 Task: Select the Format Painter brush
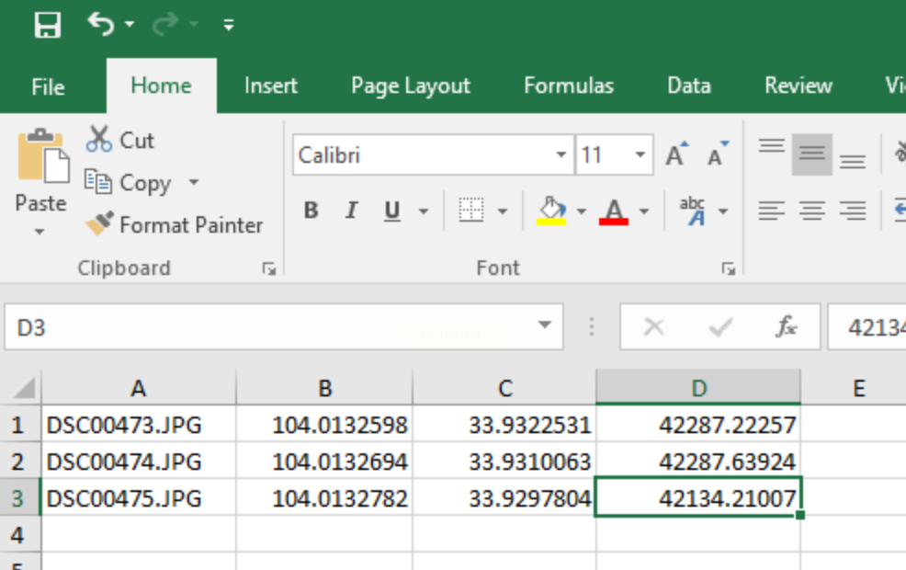pos(99,224)
